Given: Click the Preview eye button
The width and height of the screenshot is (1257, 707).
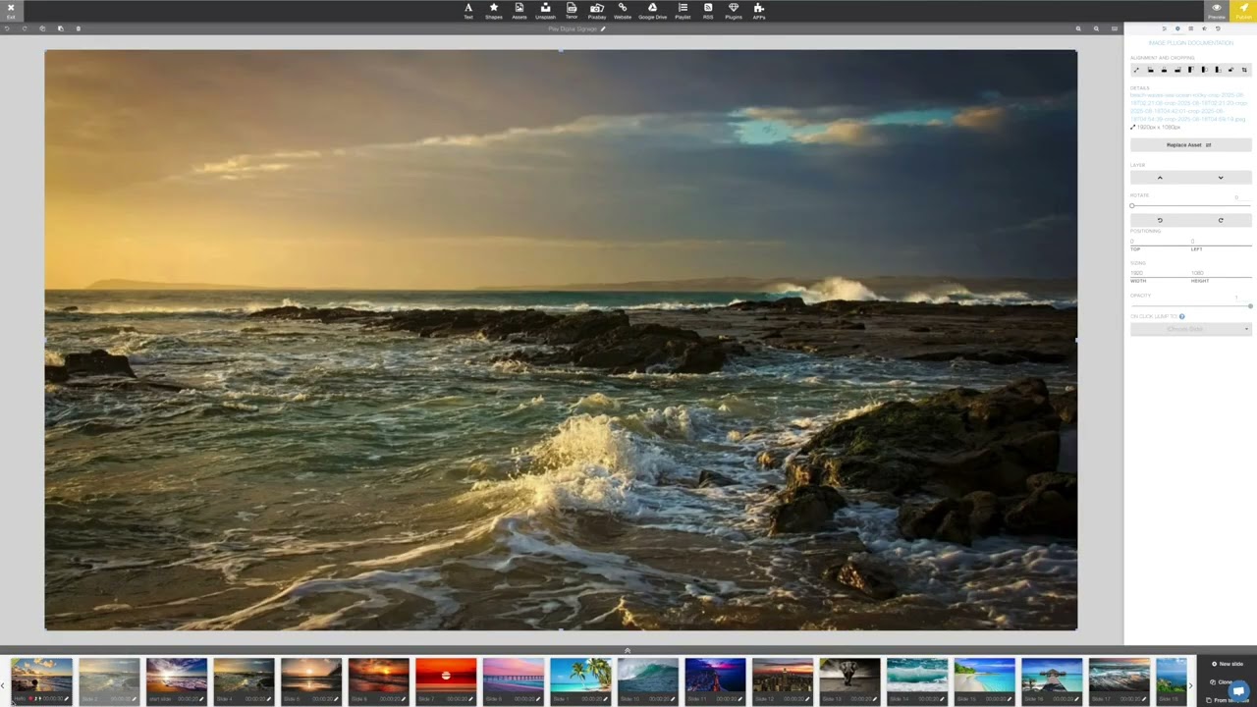Looking at the screenshot, I should point(1217,11).
